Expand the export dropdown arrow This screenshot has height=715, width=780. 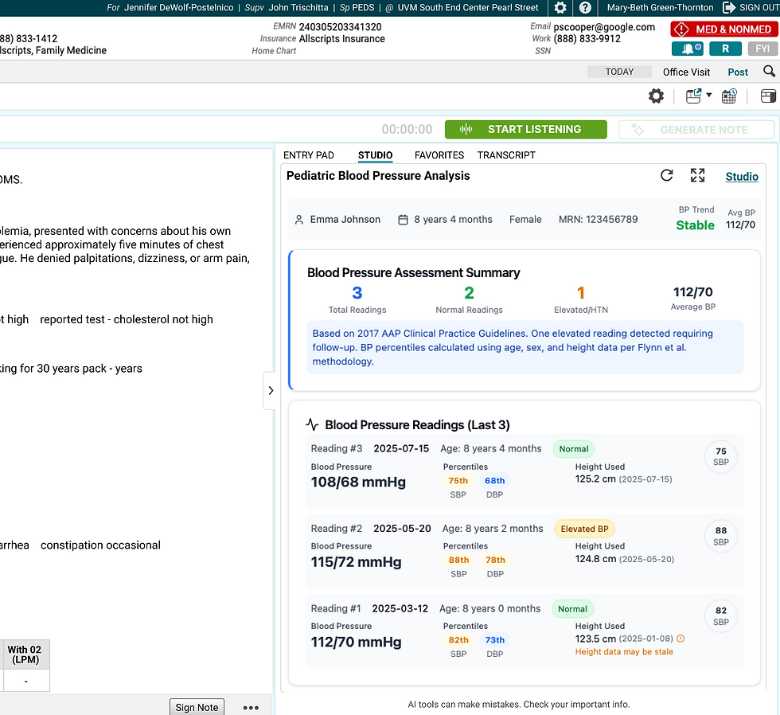coord(709,95)
